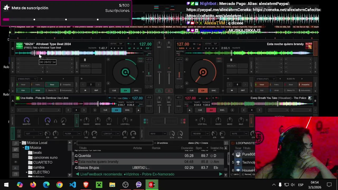Toggle the Kick stem pad on deck C

(23, 91)
